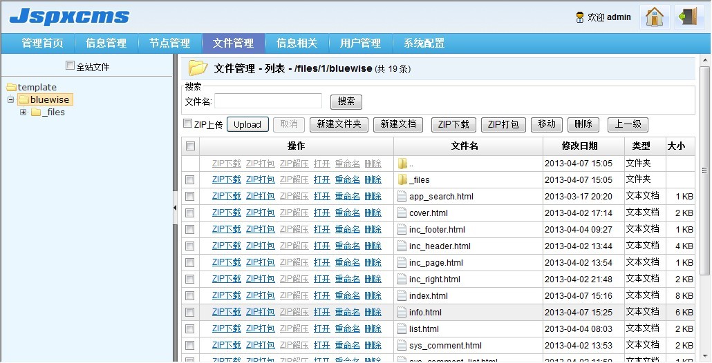712x363 pixels.
Task: Click the Jspxcms logo
Action: tap(70, 17)
